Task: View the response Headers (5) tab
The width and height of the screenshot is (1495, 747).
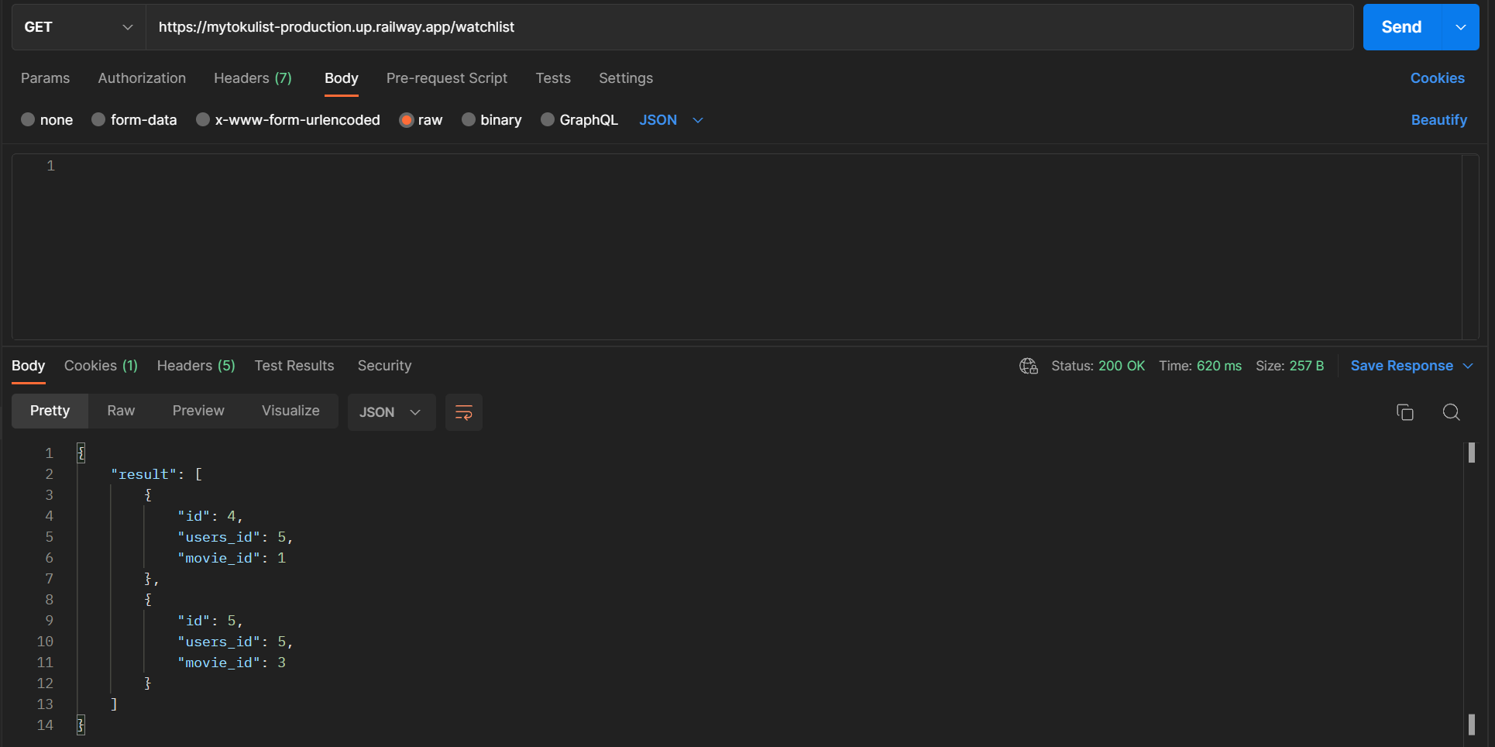Action: 196,366
